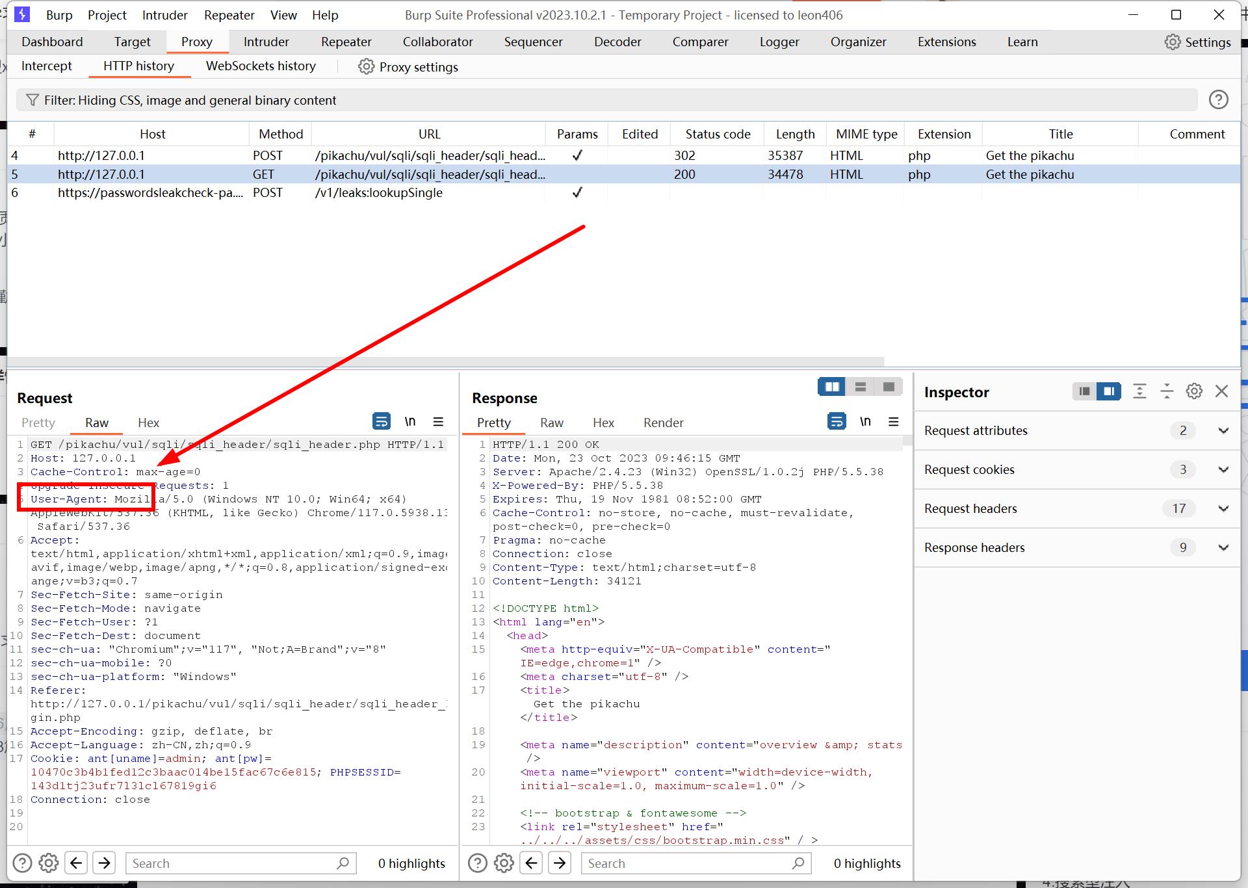Switch to the Target tab

coord(133,42)
